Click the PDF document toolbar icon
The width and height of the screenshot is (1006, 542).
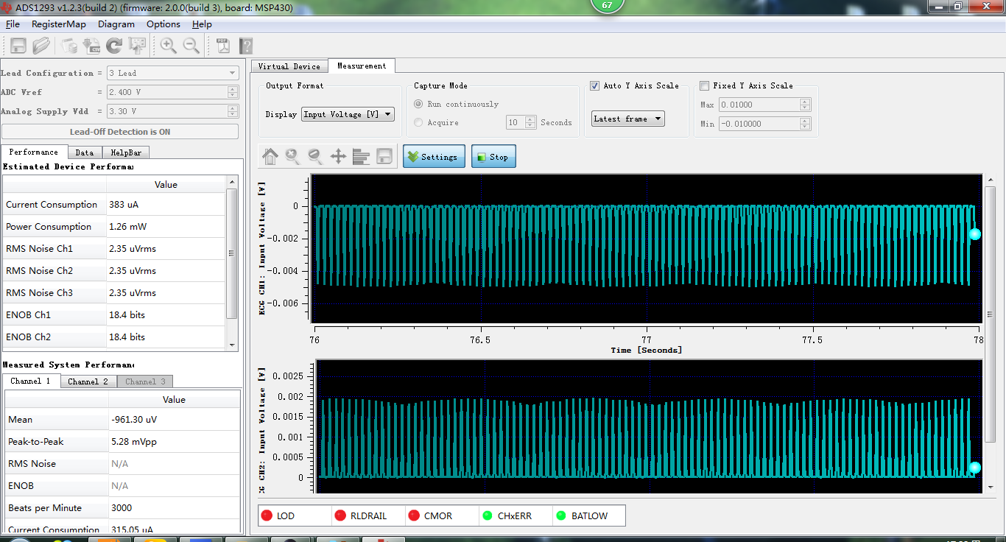coord(223,46)
